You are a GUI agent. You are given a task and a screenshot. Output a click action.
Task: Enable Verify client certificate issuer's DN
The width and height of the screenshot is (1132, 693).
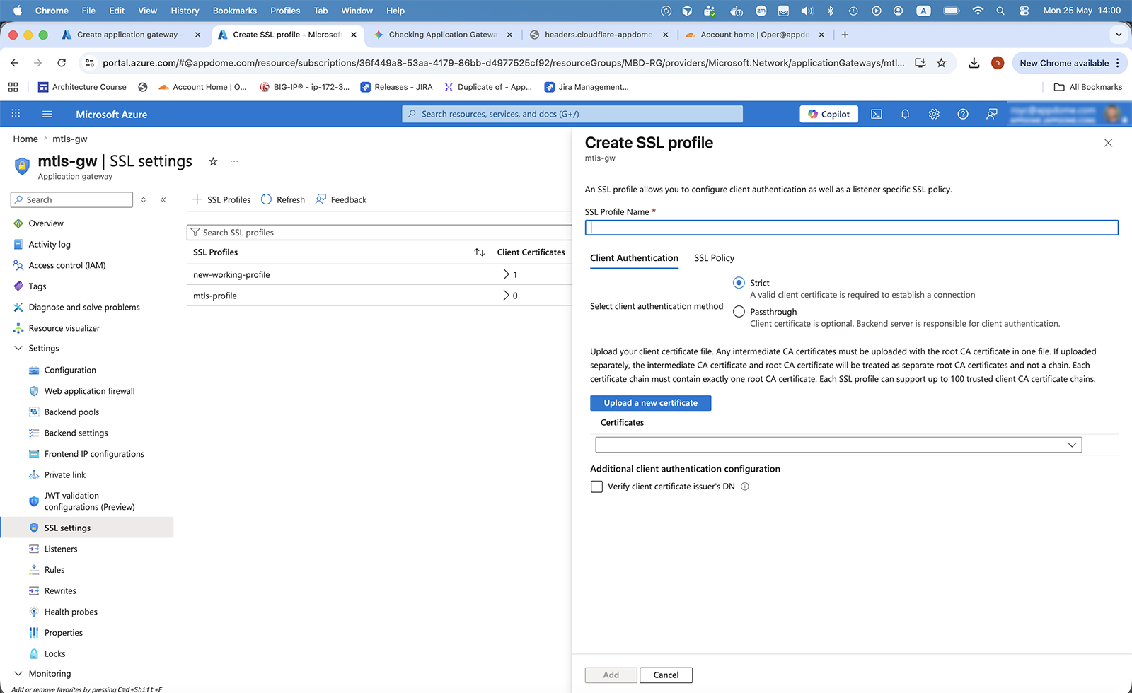coord(596,487)
